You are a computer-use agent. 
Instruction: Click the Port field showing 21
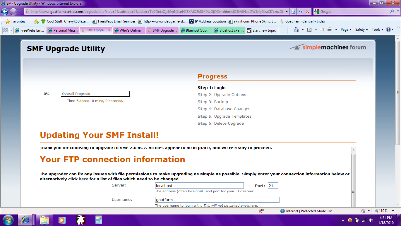tap(273, 185)
